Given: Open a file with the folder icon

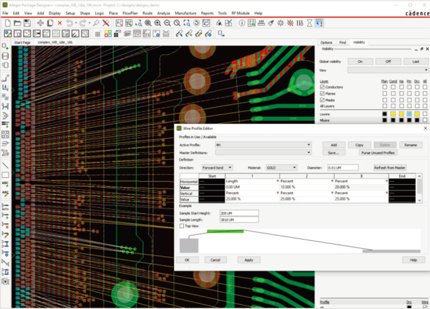Looking at the screenshot, I should coord(17,23).
